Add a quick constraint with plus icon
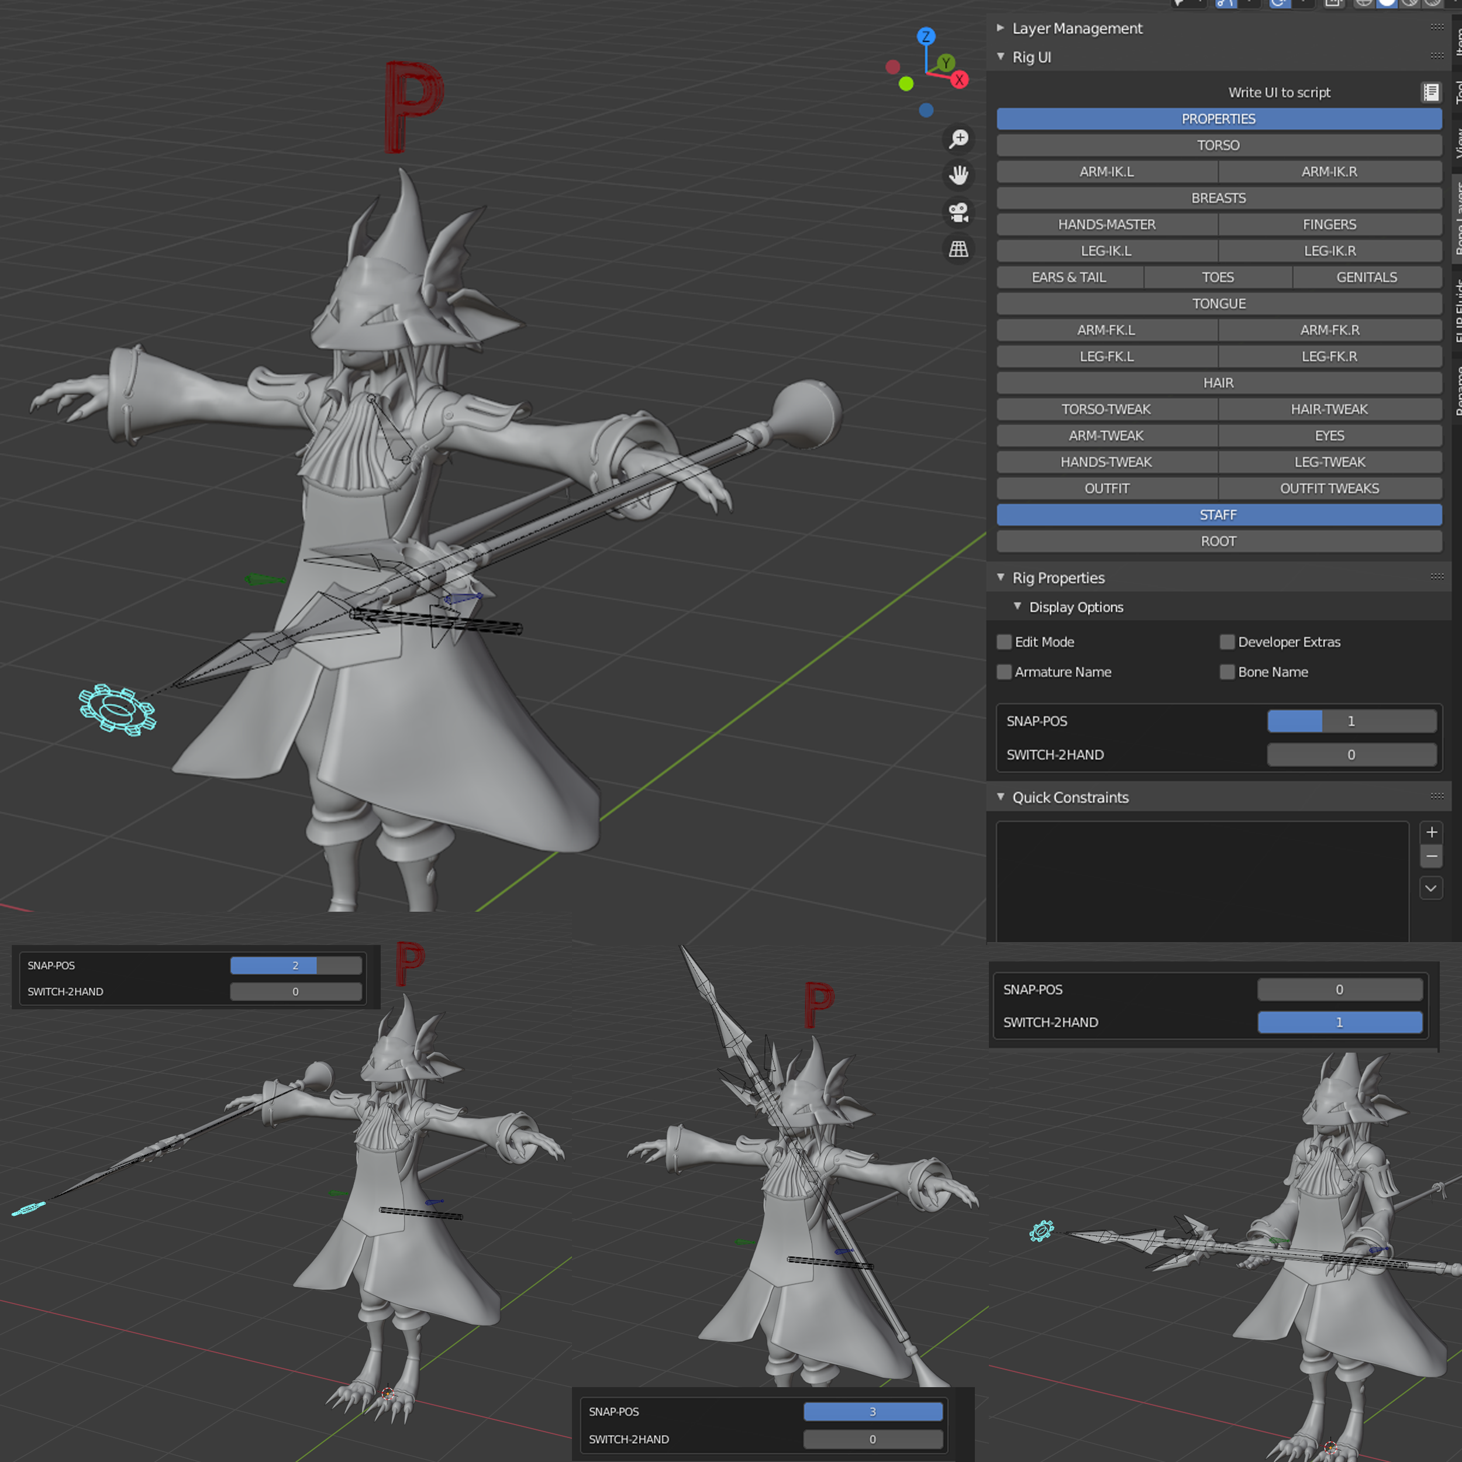This screenshot has width=1462, height=1462. tap(1431, 832)
